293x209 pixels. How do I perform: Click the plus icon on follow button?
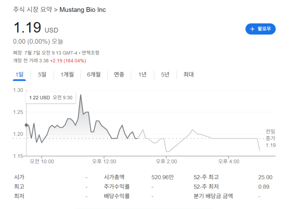coord(252,29)
